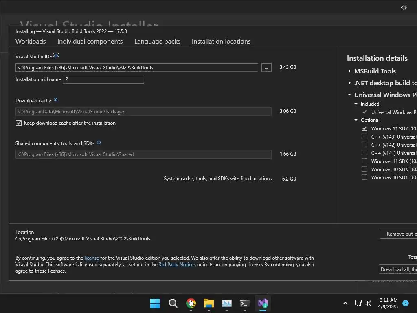
Task: Click the 3.43 GB size value
Action: (288, 67)
